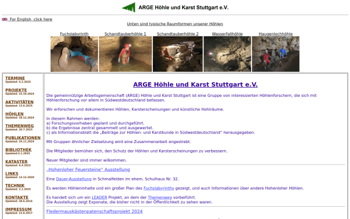The width and height of the screenshot is (350, 219).
Task: Open KONTAKTE in the sidebar
Action: pos(17,197)
